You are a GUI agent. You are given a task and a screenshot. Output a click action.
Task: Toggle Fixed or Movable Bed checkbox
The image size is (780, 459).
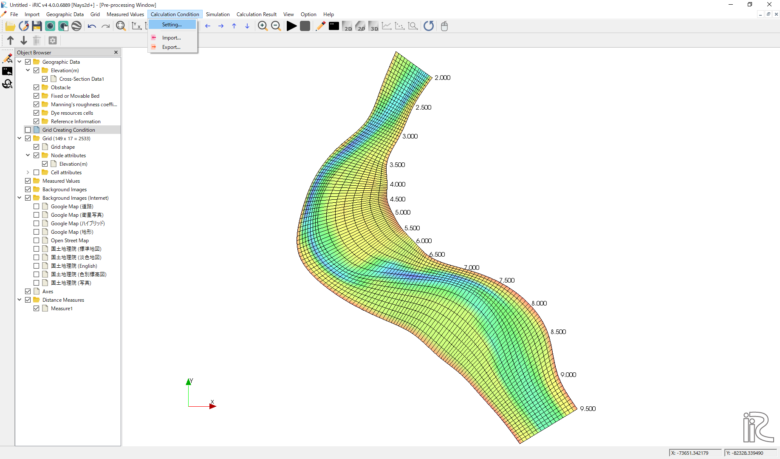point(37,96)
